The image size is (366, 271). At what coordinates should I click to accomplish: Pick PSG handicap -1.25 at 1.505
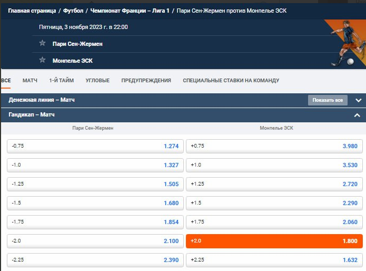tap(95, 184)
